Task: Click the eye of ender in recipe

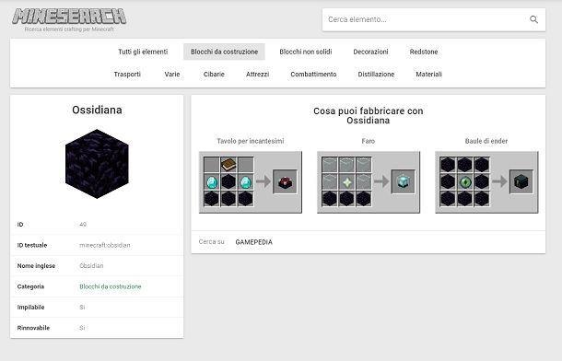Action: 465,182
